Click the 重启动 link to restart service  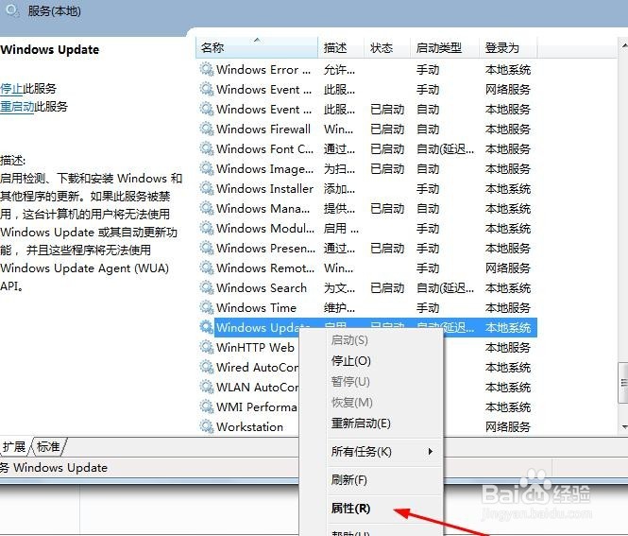coord(17,107)
